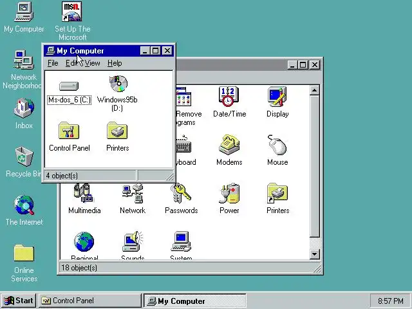This screenshot has height=309, width=412.
Task: Click the '18 object(s)' status bar text
Action: coord(79,268)
